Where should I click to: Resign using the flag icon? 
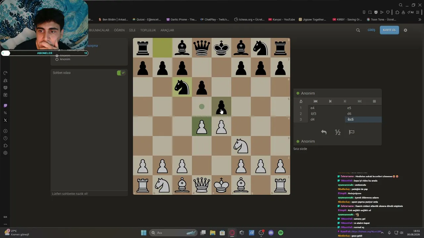coord(352,132)
